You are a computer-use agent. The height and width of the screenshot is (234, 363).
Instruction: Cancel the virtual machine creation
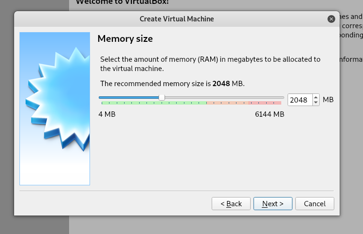point(314,203)
